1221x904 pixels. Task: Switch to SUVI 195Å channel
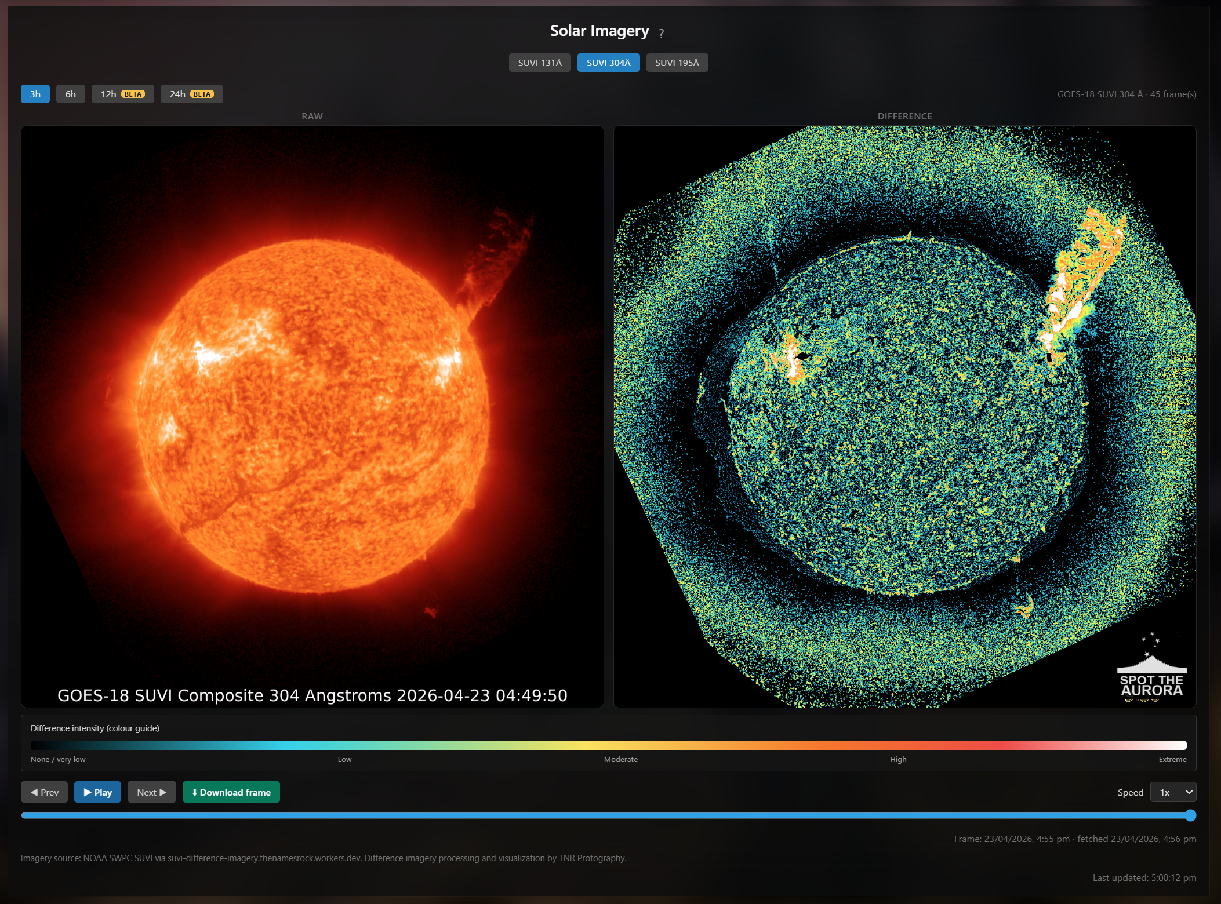677,63
